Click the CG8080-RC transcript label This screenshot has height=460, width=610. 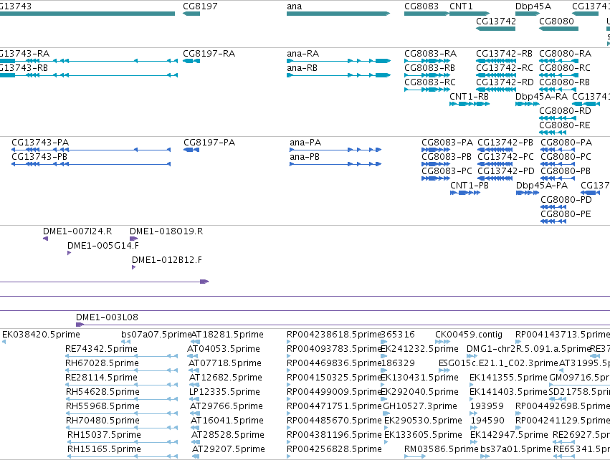(565, 67)
